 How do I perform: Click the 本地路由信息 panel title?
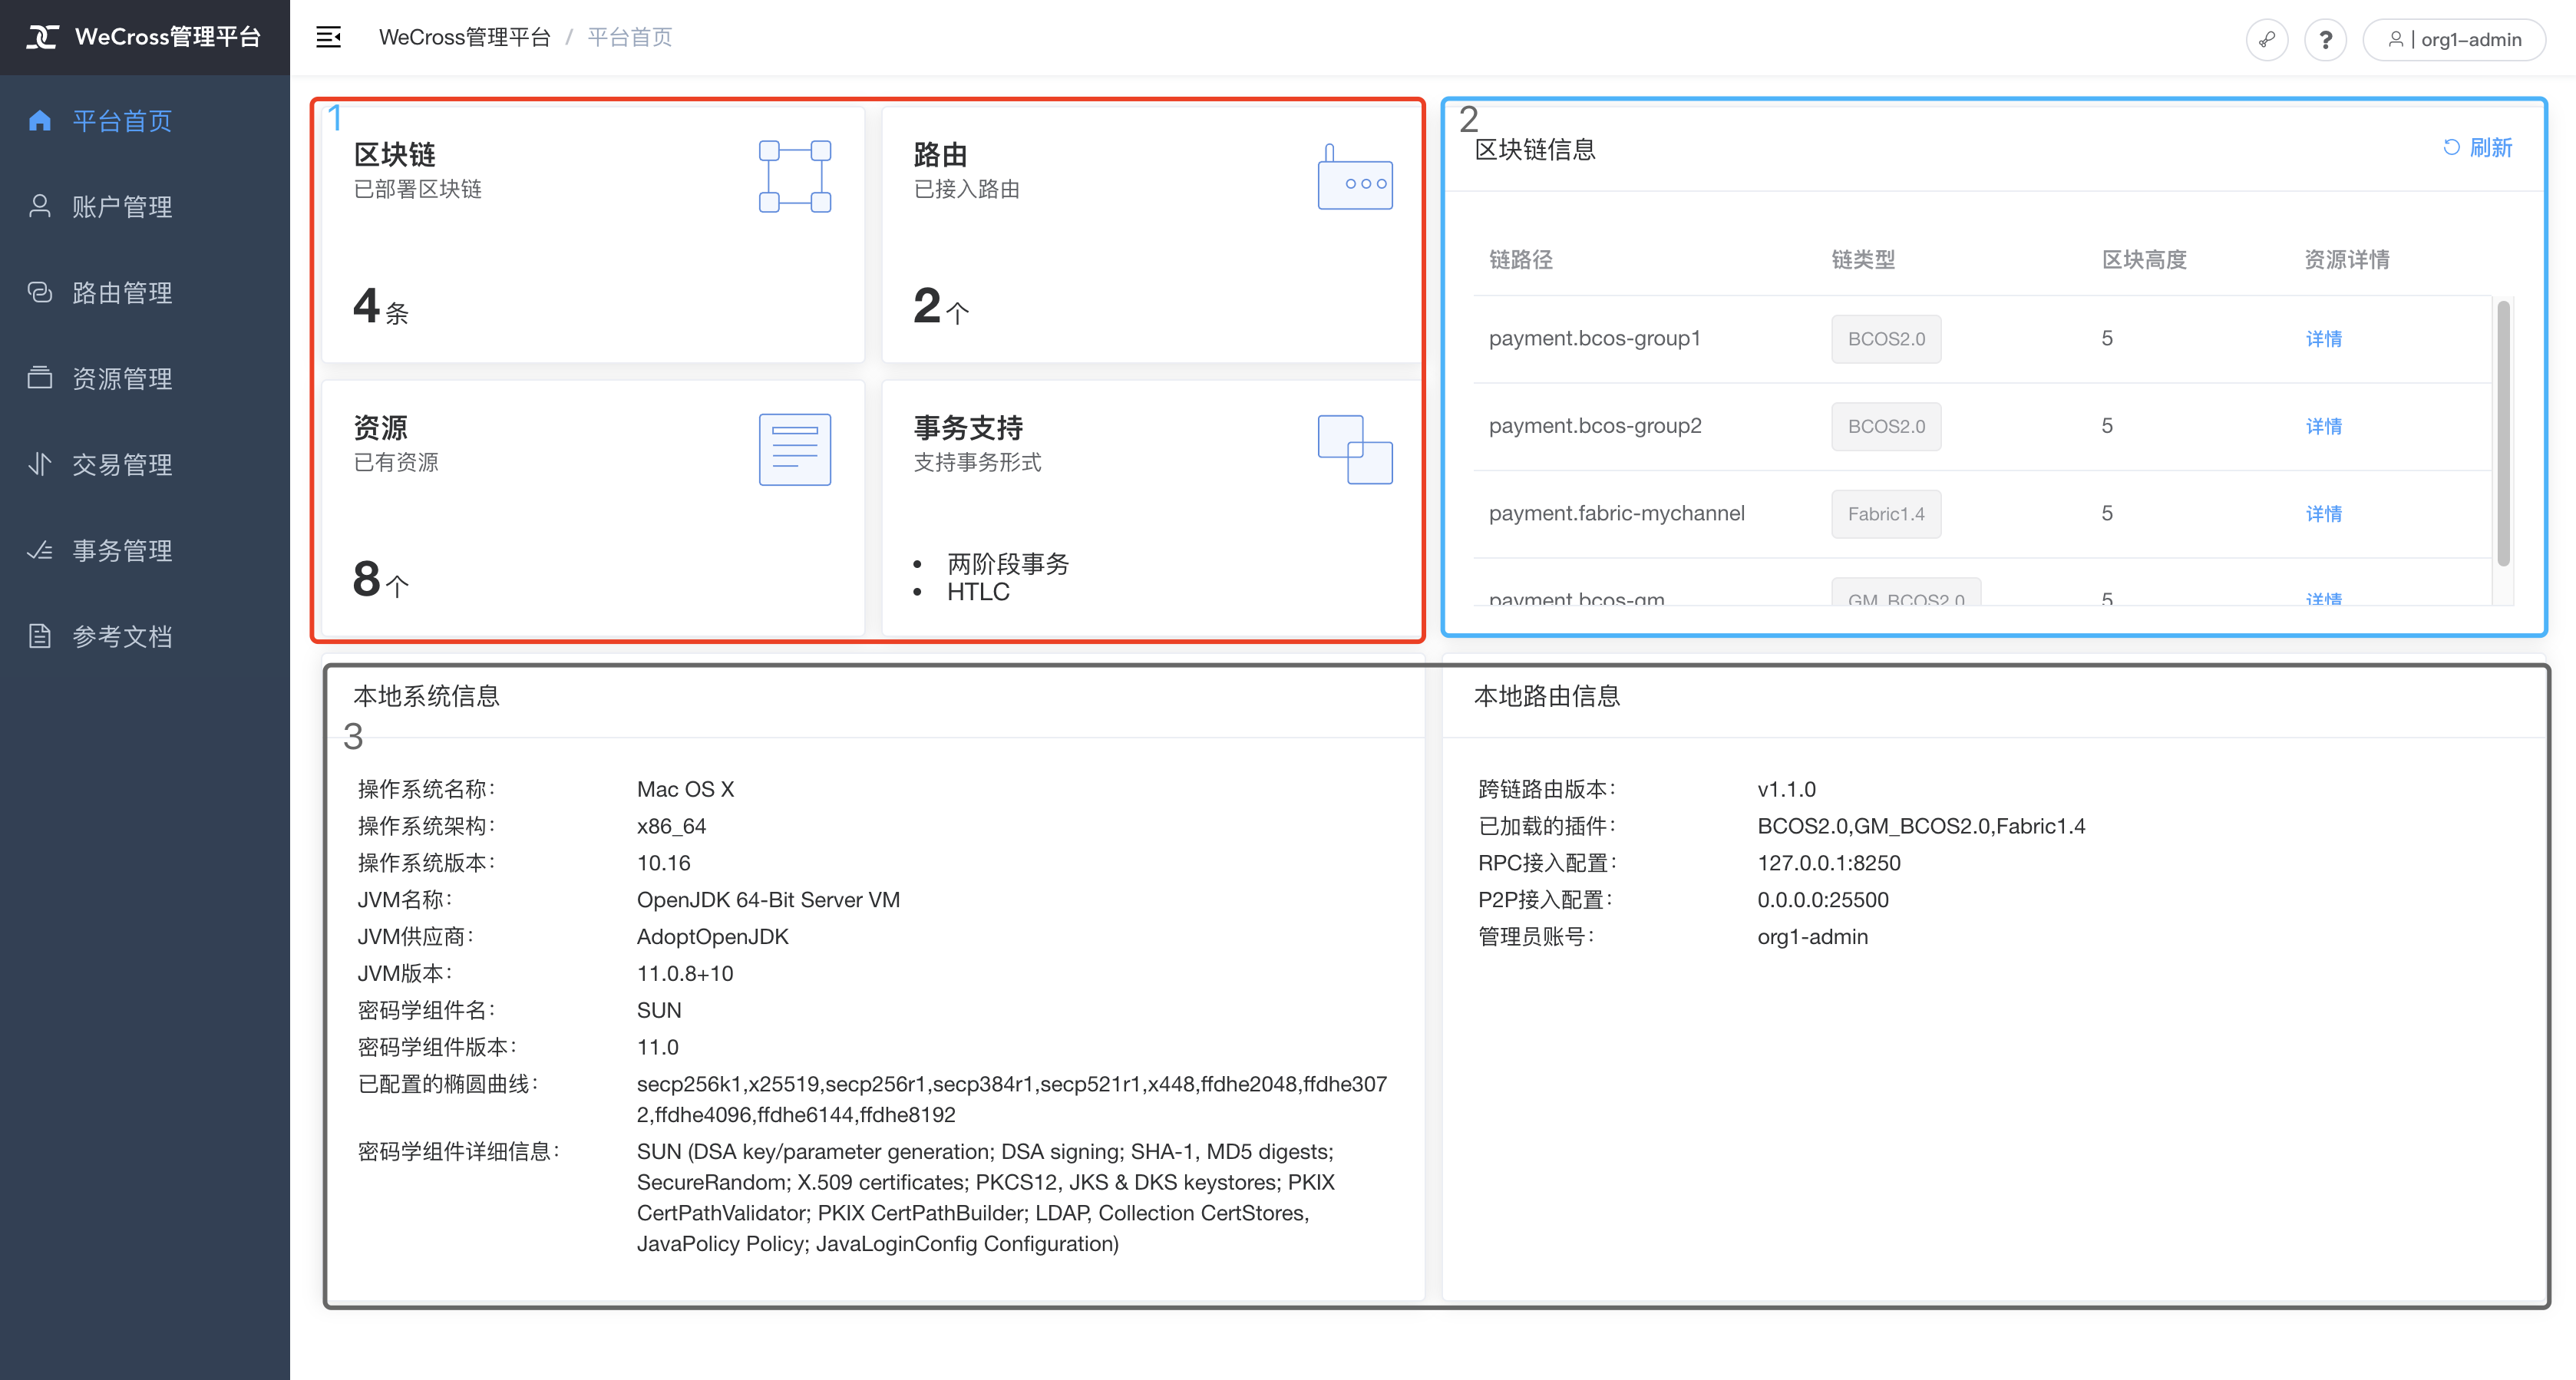[1547, 696]
